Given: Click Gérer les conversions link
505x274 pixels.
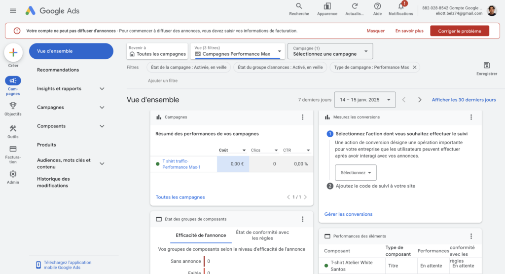Looking at the screenshot, I should (348, 214).
